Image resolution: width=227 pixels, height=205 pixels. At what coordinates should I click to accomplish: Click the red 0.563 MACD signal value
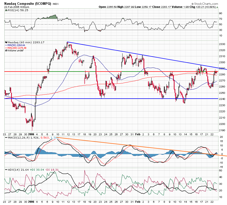(45, 138)
